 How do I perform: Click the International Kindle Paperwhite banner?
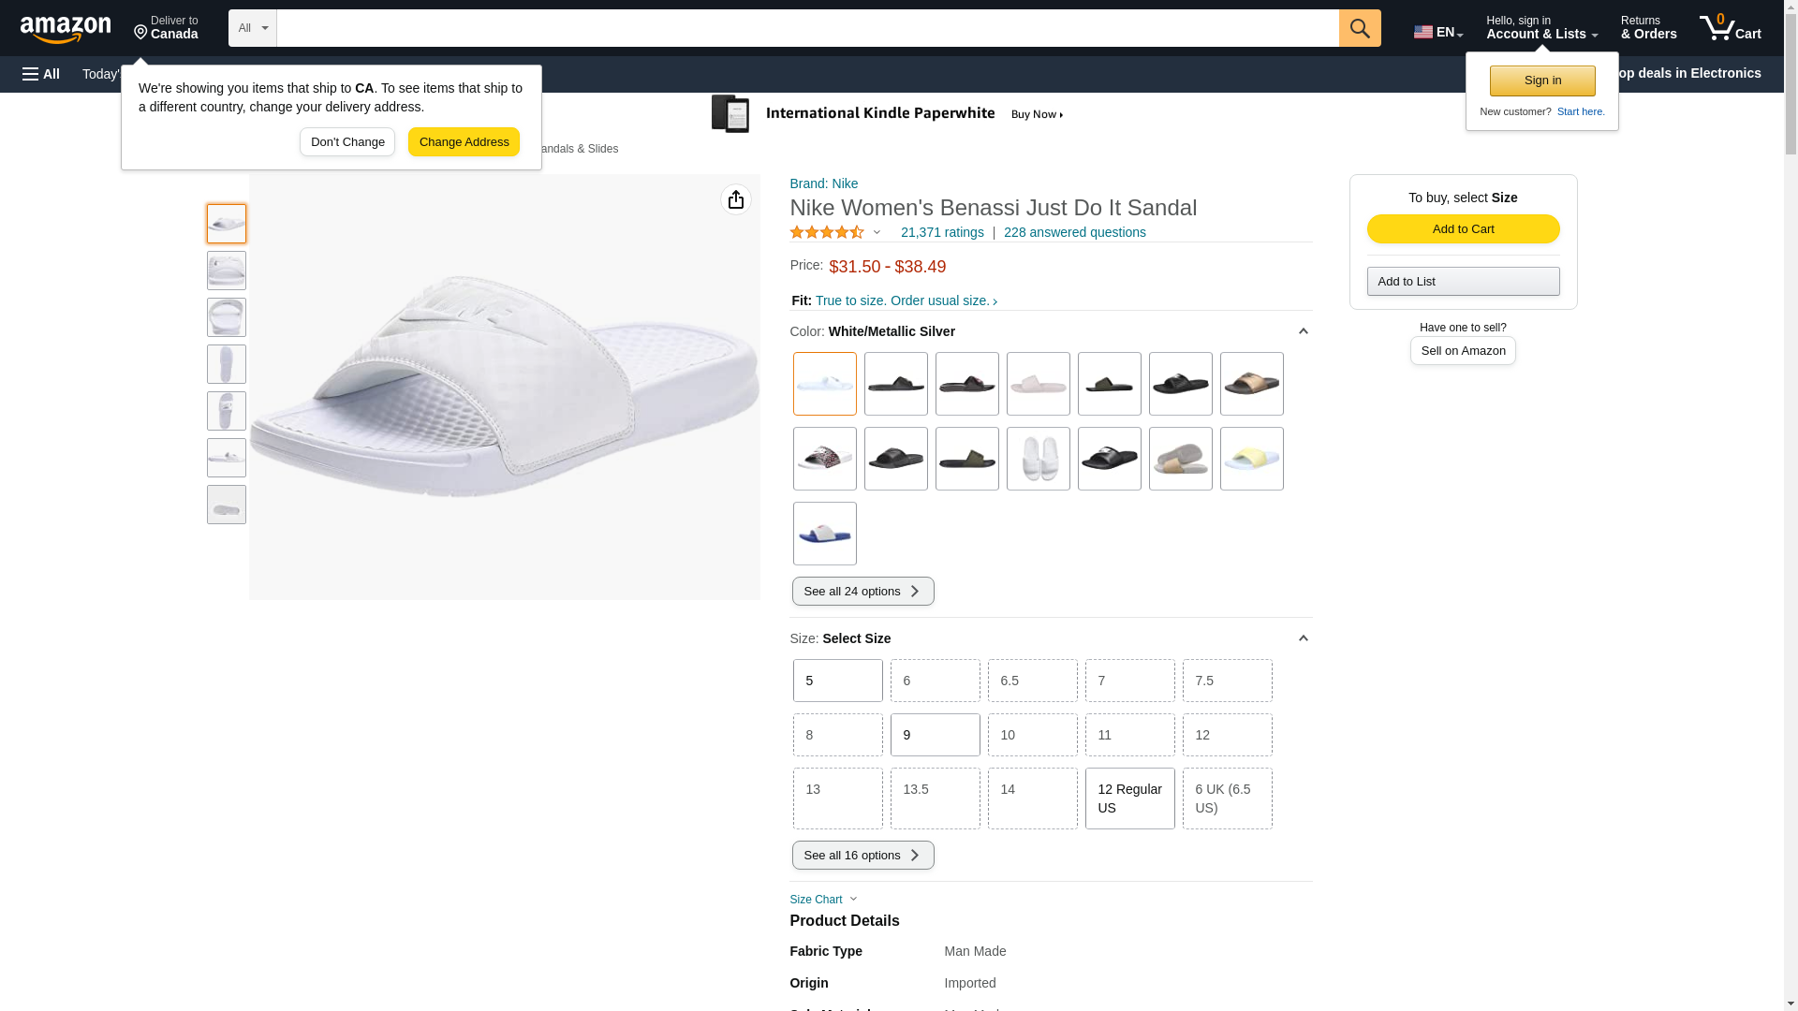click(x=888, y=114)
